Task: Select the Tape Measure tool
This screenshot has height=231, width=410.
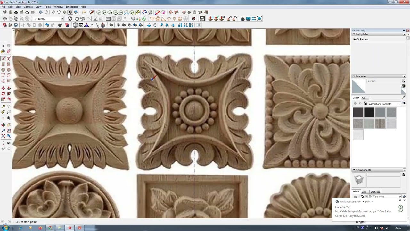Action: pyautogui.click(x=3, y=107)
